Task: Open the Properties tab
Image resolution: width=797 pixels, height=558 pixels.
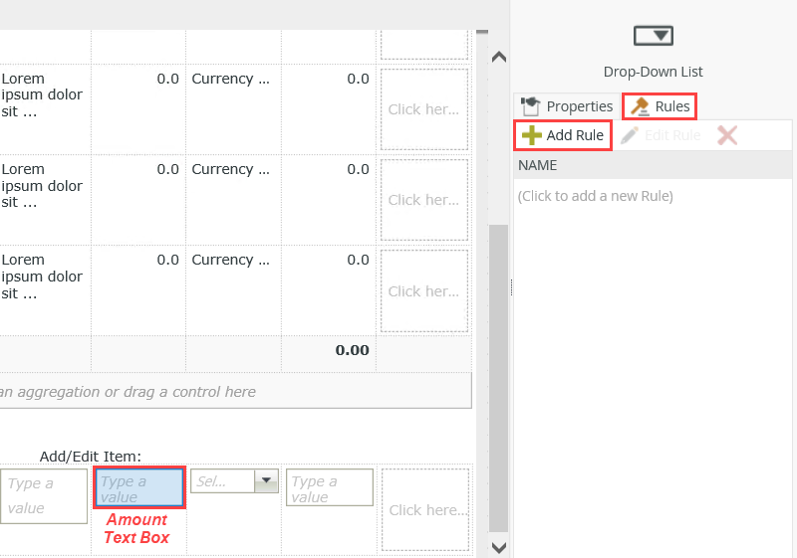Action: tap(567, 106)
